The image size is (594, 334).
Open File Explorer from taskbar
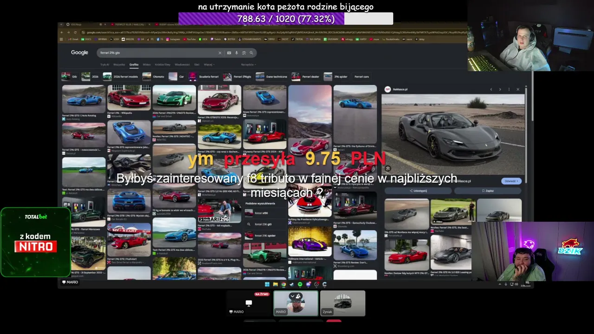point(275,284)
